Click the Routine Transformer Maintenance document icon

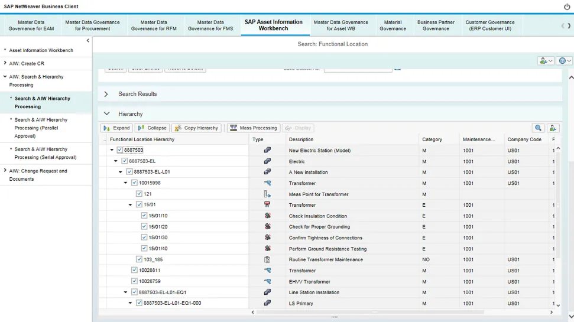[267, 259]
